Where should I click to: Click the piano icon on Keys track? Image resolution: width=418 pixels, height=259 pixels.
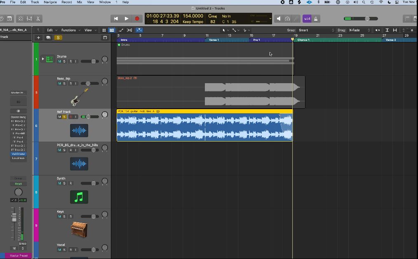[x=79, y=230]
